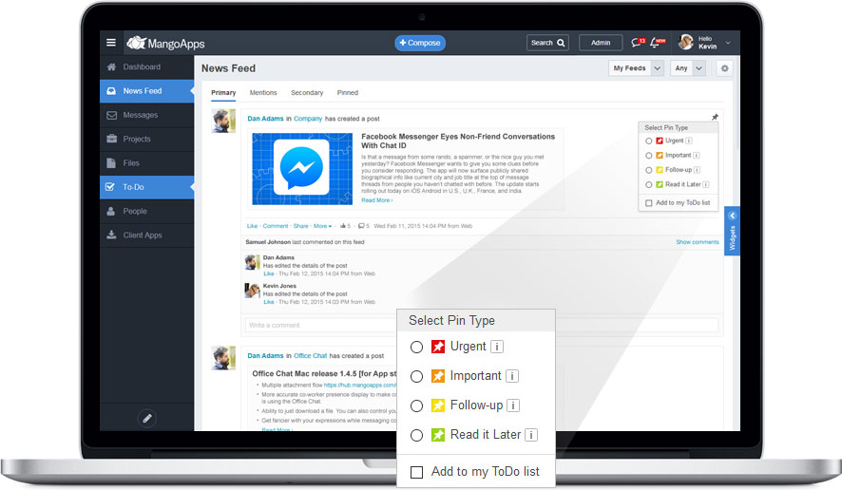Click the pencil edit icon in sidebar

click(147, 418)
